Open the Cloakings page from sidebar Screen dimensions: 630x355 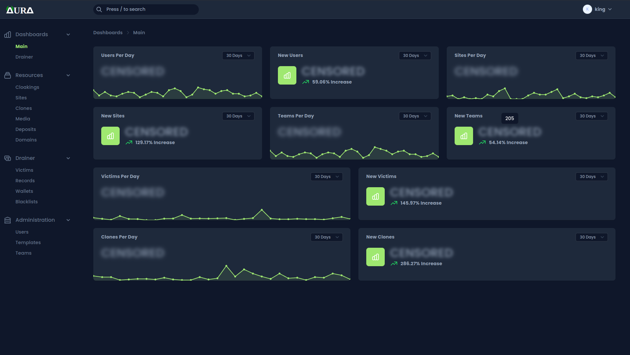(x=27, y=87)
